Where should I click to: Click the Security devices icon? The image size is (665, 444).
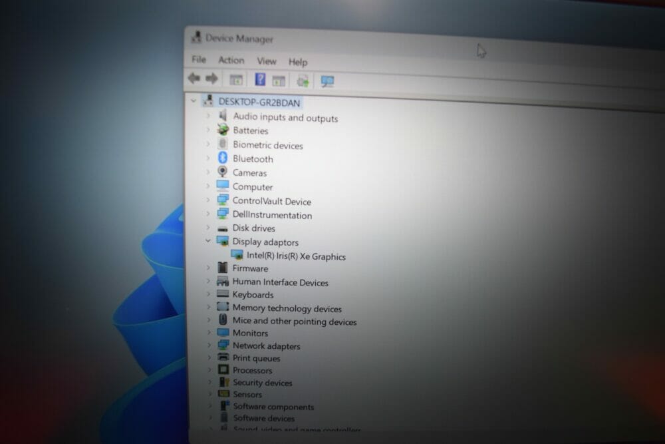224,381
